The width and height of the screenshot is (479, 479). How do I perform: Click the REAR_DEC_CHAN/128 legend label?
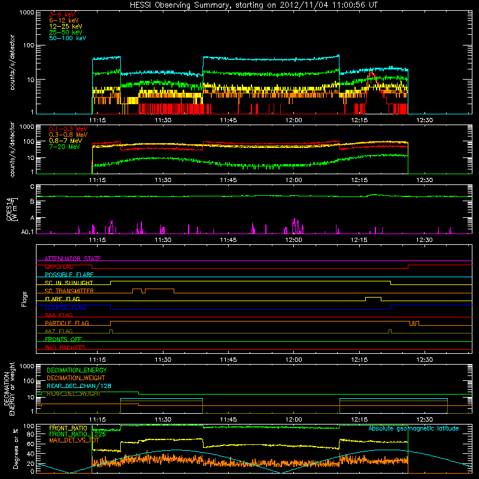pyautogui.click(x=79, y=386)
